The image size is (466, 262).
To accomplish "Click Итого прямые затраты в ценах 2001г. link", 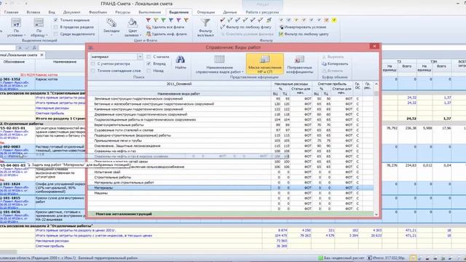I will pos(76,230).
